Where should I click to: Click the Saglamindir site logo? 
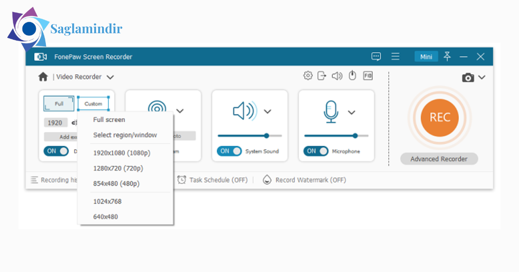pos(65,29)
